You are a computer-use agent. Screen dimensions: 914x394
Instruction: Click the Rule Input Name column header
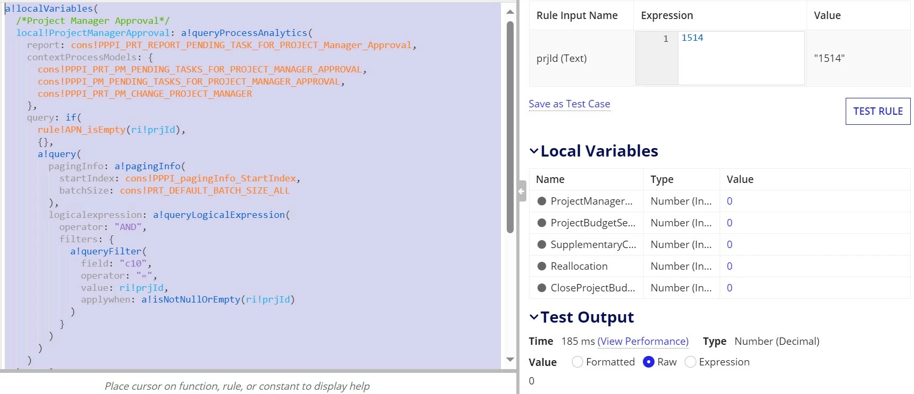[x=577, y=15]
